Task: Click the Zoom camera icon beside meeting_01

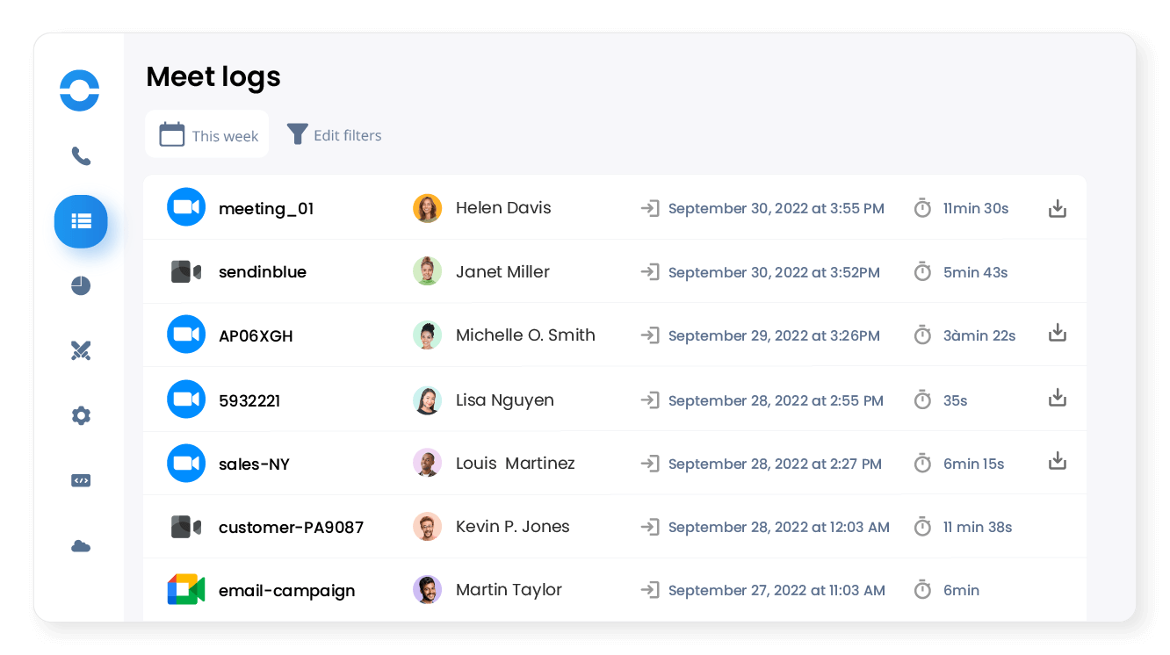Action: click(186, 207)
